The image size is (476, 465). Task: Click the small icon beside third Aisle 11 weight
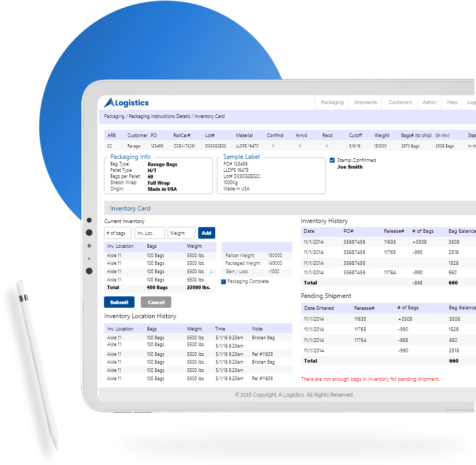click(211, 272)
